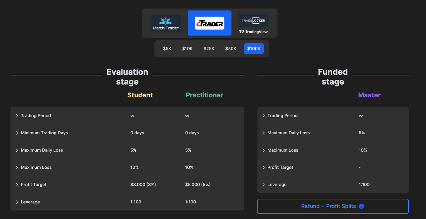This screenshot has width=426, height=219.
Task: Click Master Maximum Loss 10% value
Action: (363, 150)
